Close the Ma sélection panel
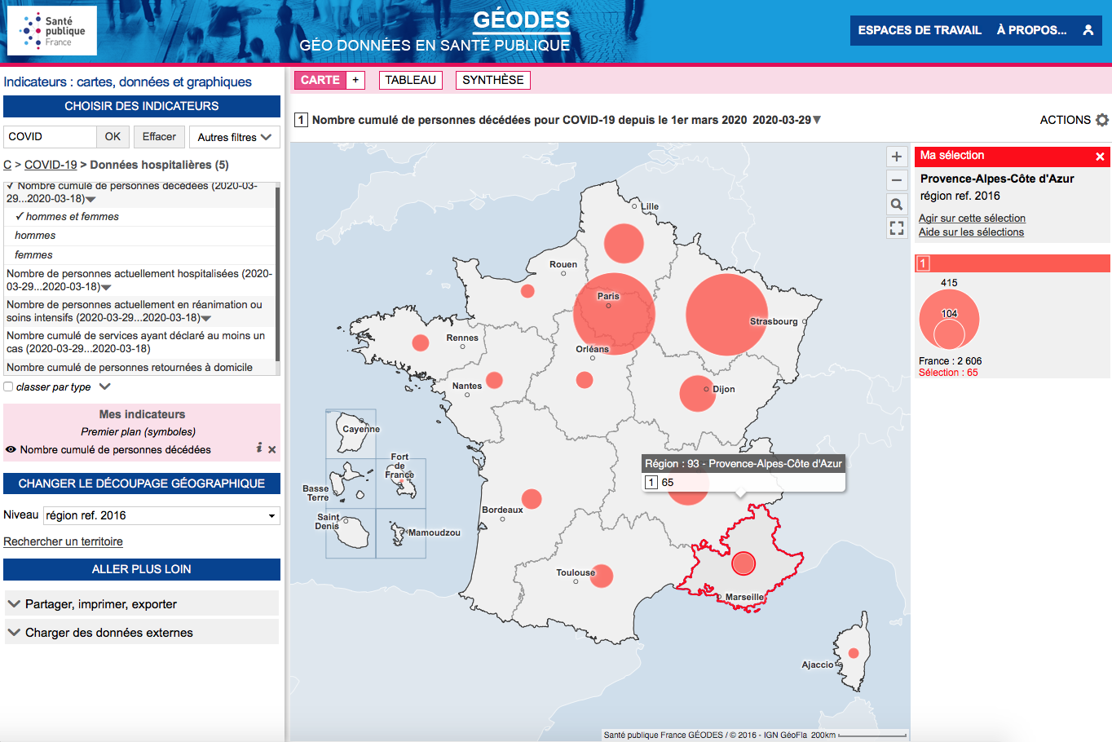This screenshot has width=1112, height=742. coord(1100,157)
